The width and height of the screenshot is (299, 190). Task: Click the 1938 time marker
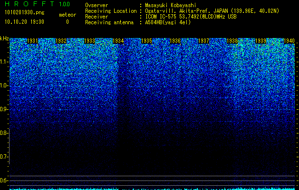coord(232,41)
